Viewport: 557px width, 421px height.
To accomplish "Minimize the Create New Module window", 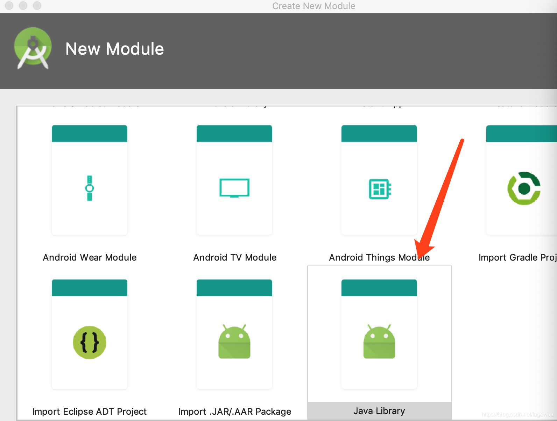I will click(23, 6).
